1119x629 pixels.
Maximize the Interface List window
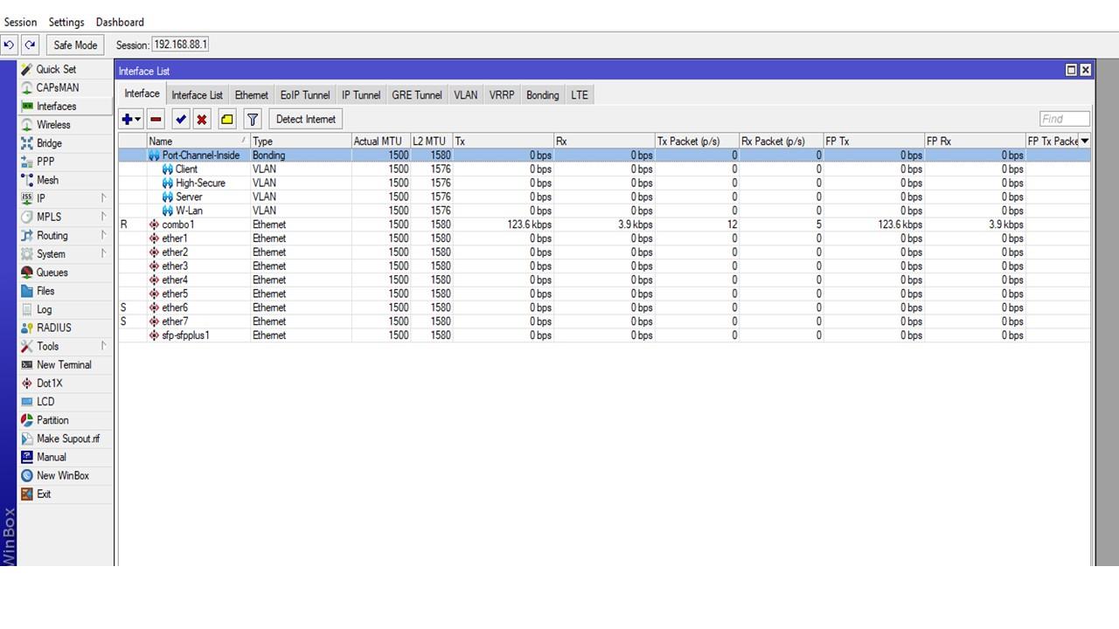pyautogui.click(x=1071, y=70)
